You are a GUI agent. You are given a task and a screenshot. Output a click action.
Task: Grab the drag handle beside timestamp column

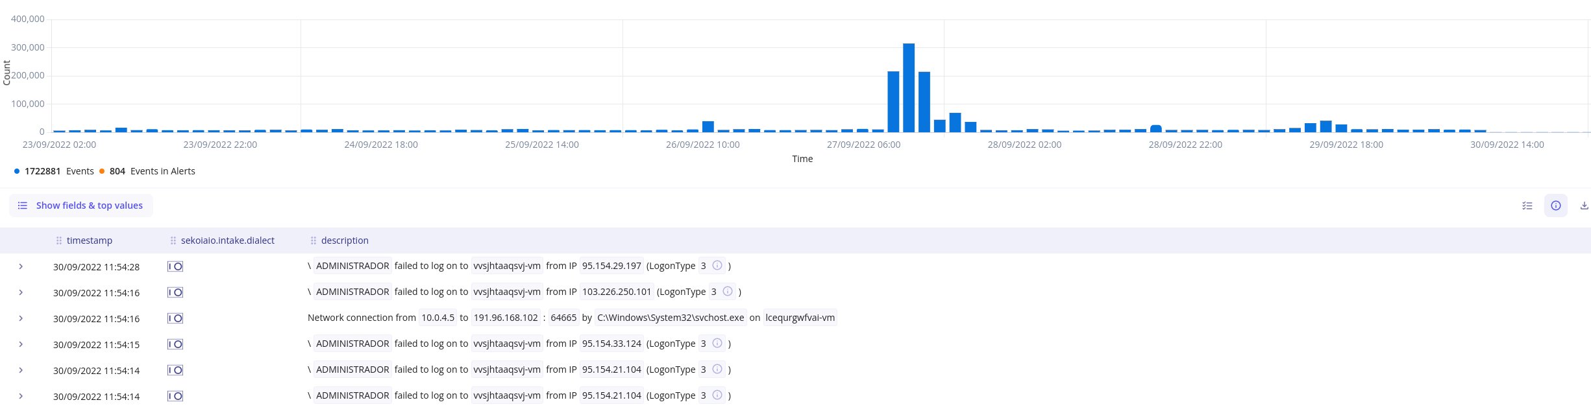(x=59, y=241)
